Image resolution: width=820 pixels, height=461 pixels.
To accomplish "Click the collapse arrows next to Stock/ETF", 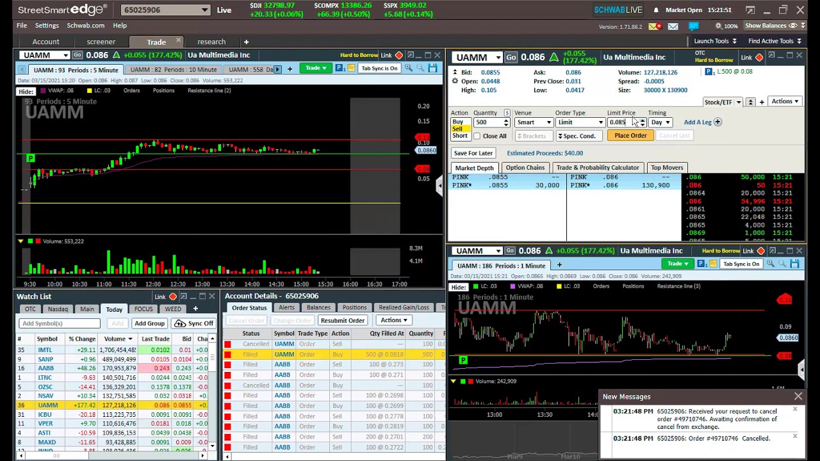I will click(x=751, y=102).
